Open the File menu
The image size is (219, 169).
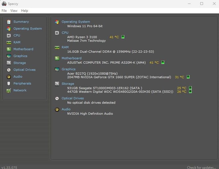tap(4, 11)
